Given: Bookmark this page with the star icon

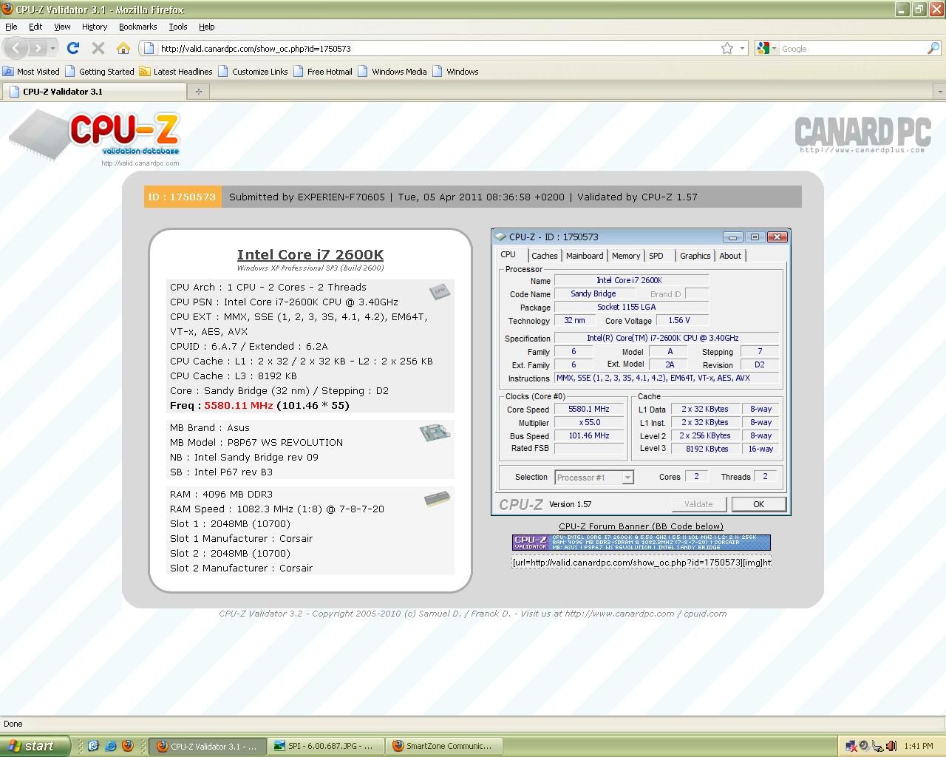Looking at the screenshot, I should 727,49.
